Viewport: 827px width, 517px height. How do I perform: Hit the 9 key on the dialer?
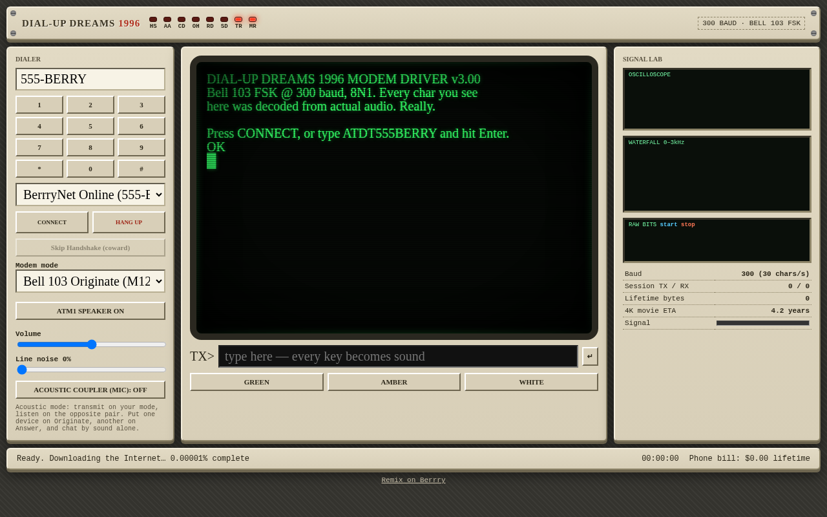141,147
